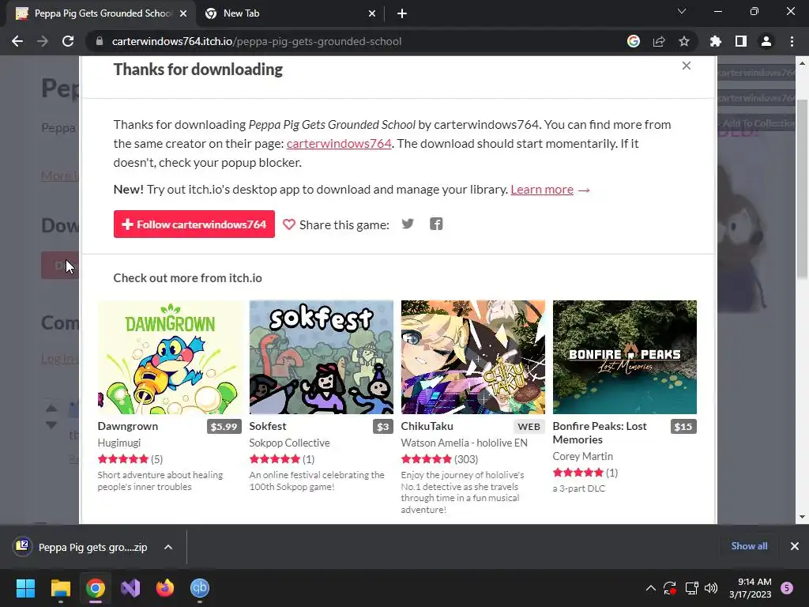Click the page vertical scrollbar thumb

tap(802, 190)
